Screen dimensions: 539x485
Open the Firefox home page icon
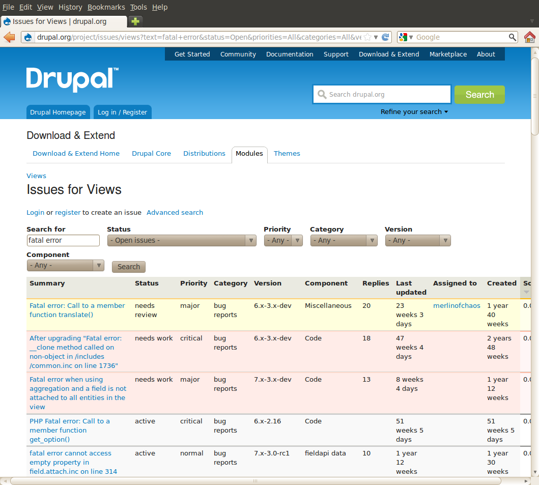529,37
